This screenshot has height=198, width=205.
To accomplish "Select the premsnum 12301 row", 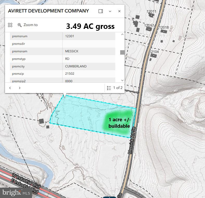I will coord(62,36).
